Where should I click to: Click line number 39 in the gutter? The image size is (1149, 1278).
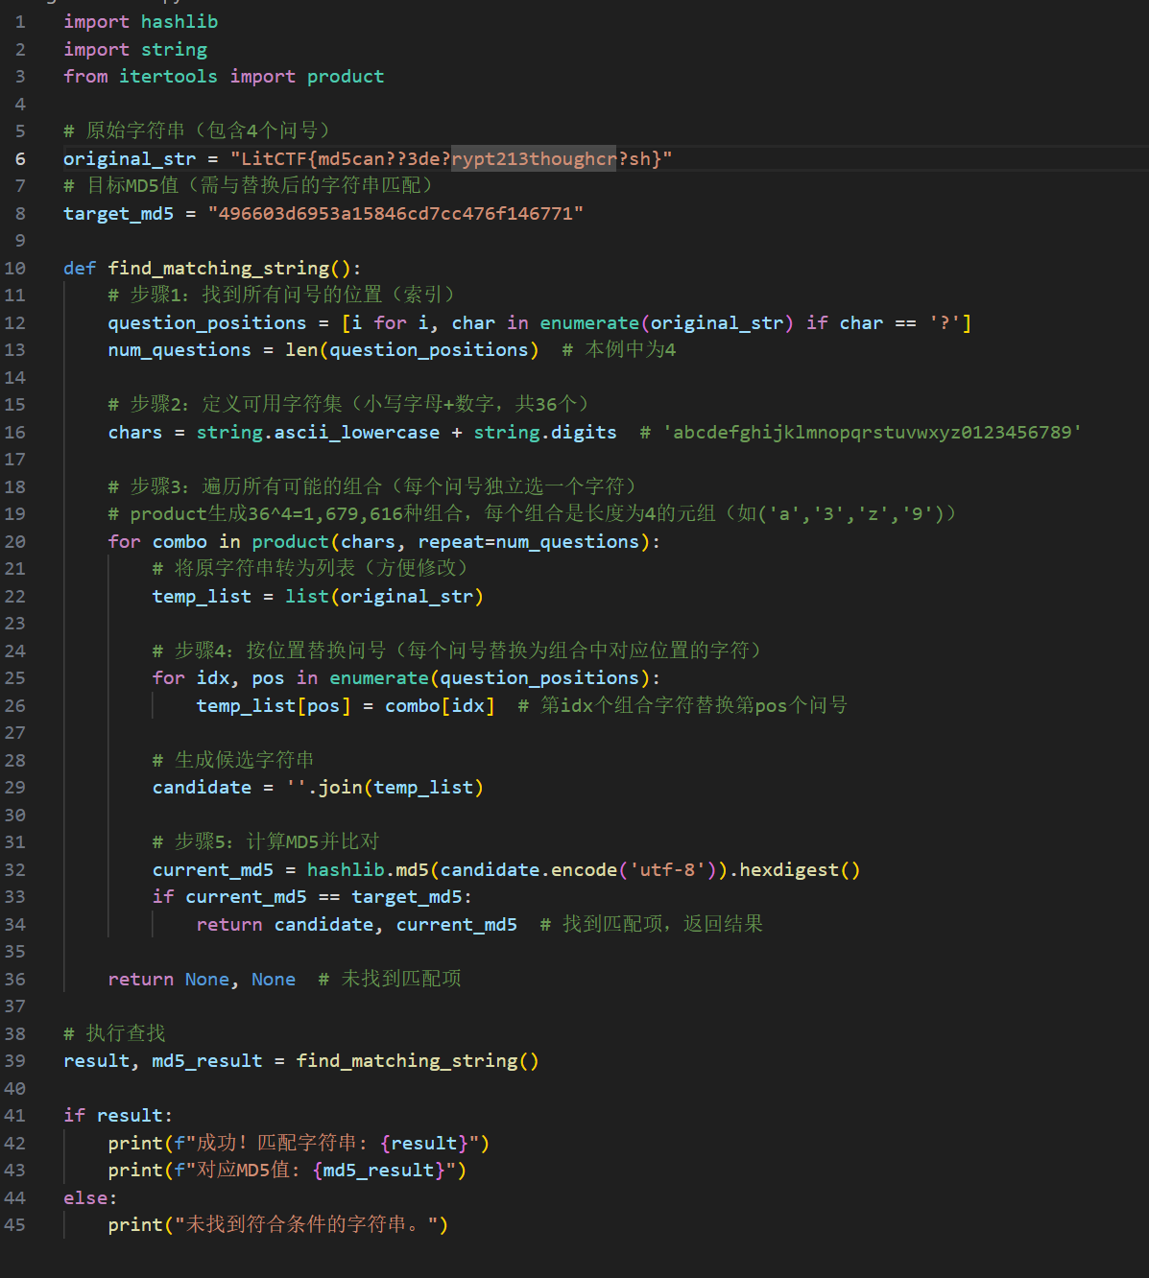click(x=15, y=1061)
